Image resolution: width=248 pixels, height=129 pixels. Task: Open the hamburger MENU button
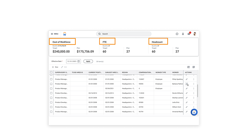point(55,34)
